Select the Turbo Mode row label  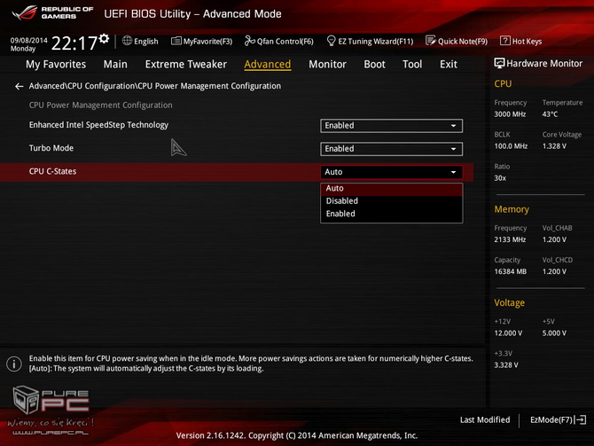point(51,148)
